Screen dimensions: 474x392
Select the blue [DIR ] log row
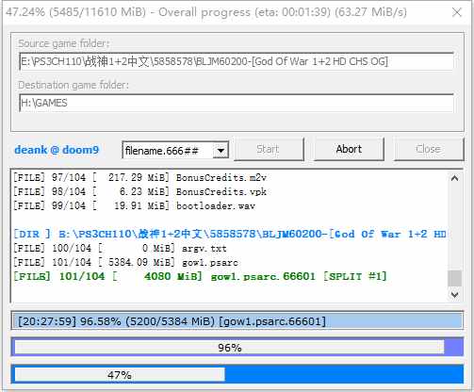230,234
